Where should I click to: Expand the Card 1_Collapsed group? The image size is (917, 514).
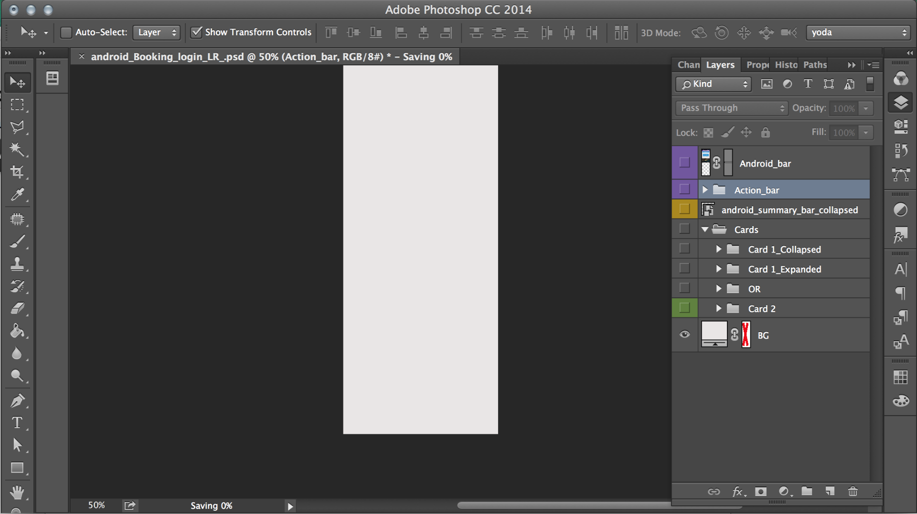point(719,249)
